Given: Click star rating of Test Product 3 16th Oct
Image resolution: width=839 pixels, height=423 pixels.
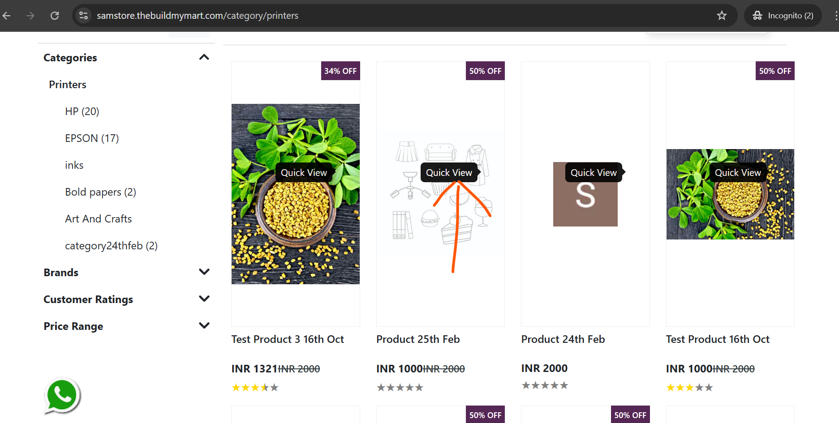Looking at the screenshot, I should 255,388.
